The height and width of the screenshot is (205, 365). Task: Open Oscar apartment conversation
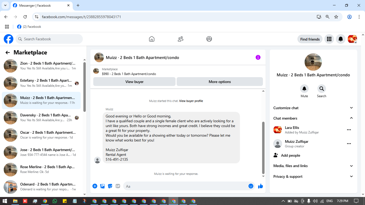41,135
